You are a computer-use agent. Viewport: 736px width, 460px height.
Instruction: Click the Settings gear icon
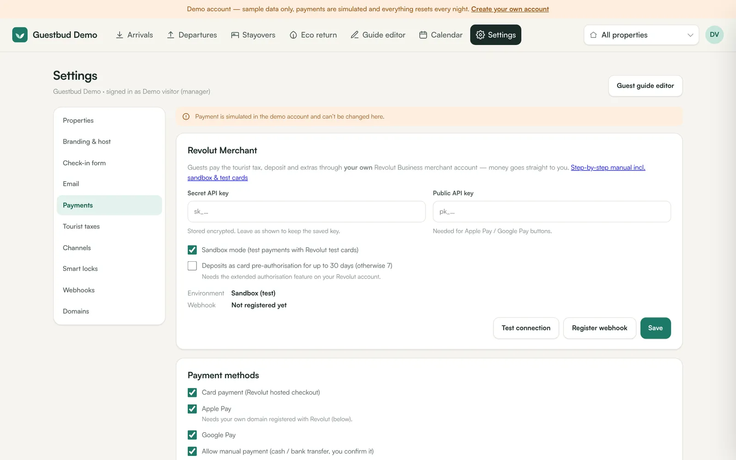click(x=480, y=35)
